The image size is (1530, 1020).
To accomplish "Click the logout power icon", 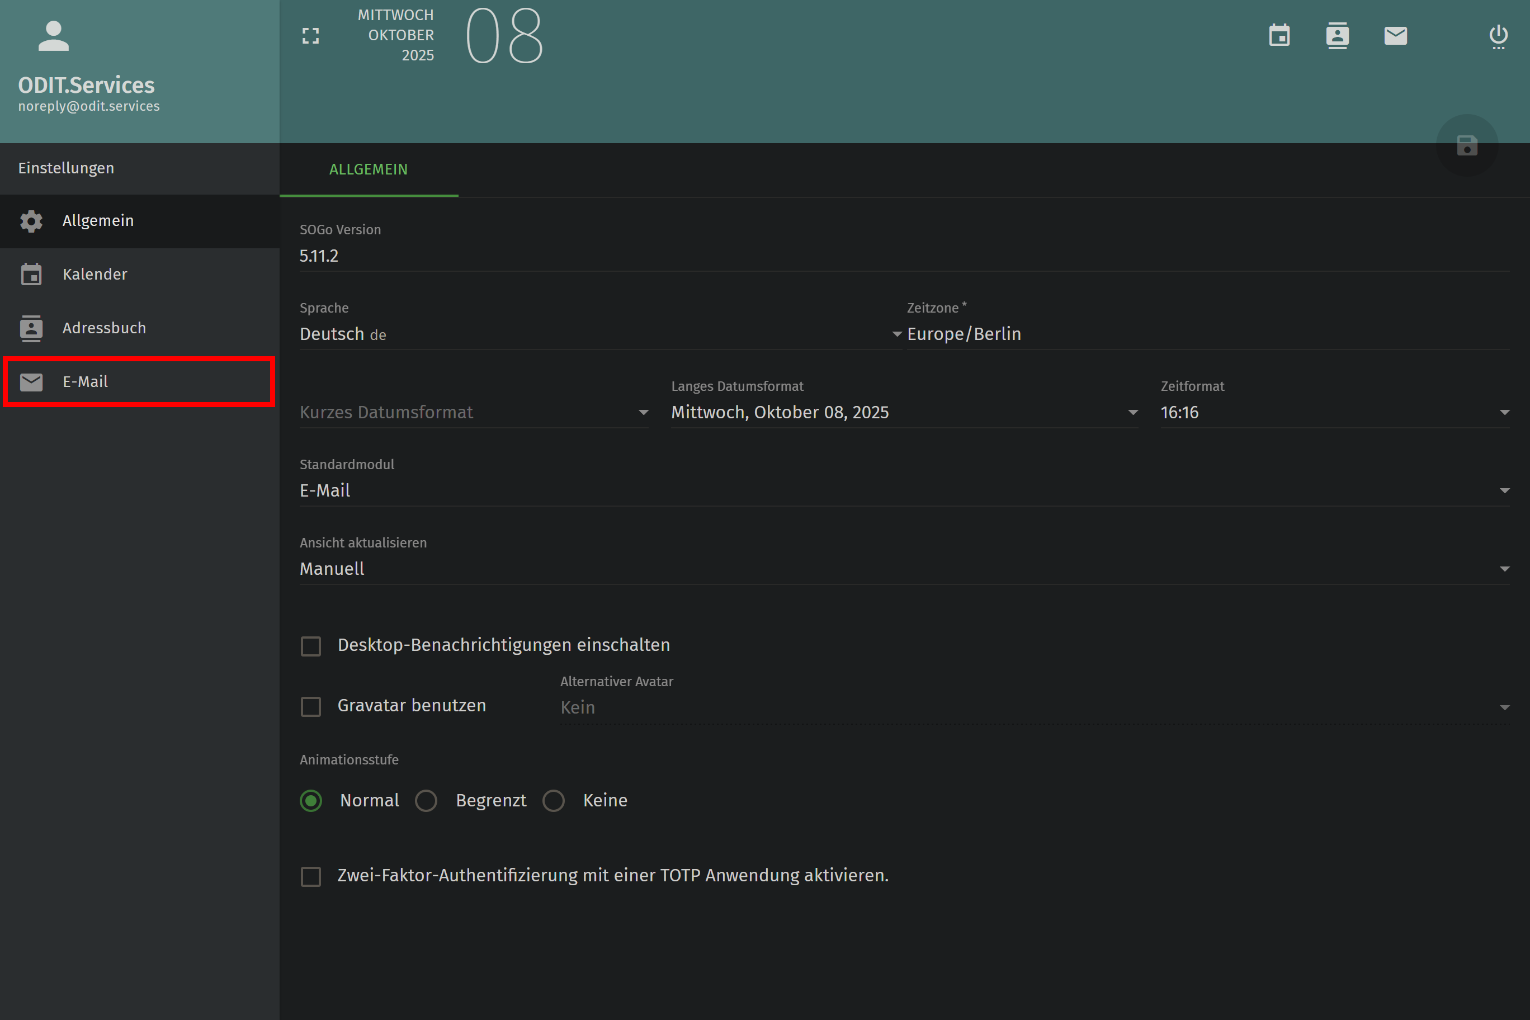I will [1498, 36].
